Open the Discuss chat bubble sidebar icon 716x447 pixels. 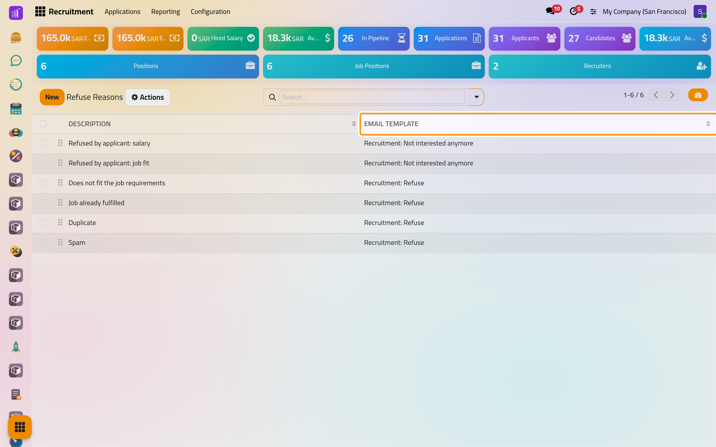click(x=16, y=60)
